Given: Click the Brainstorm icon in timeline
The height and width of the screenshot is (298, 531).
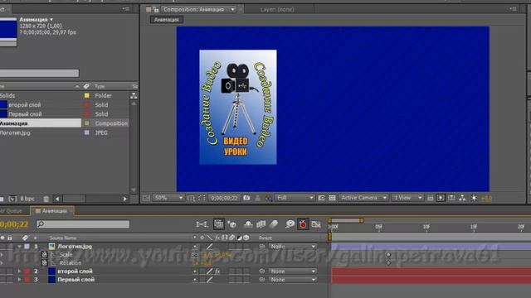Looking at the screenshot, I should (290, 224).
